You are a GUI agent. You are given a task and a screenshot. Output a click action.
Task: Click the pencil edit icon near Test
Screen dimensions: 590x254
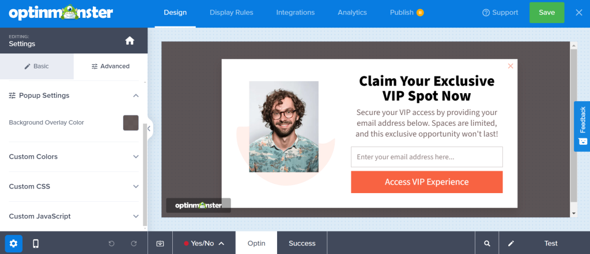click(510, 244)
